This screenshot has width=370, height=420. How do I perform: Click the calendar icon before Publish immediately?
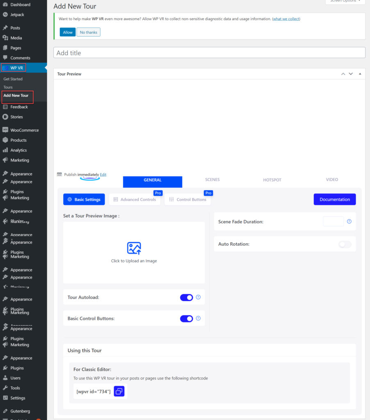59,174
